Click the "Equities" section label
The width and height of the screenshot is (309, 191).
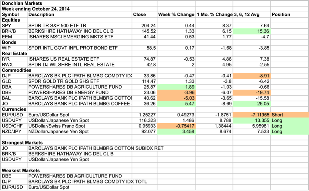click(x=14, y=20)
